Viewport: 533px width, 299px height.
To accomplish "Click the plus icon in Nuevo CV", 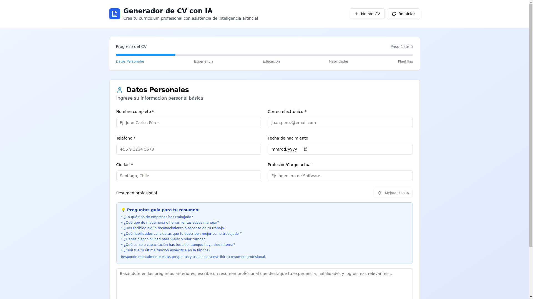I will (357, 14).
